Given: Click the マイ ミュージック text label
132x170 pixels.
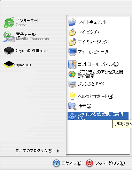Looking at the screenshot, I should pyautogui.click(x=93, y=42).
